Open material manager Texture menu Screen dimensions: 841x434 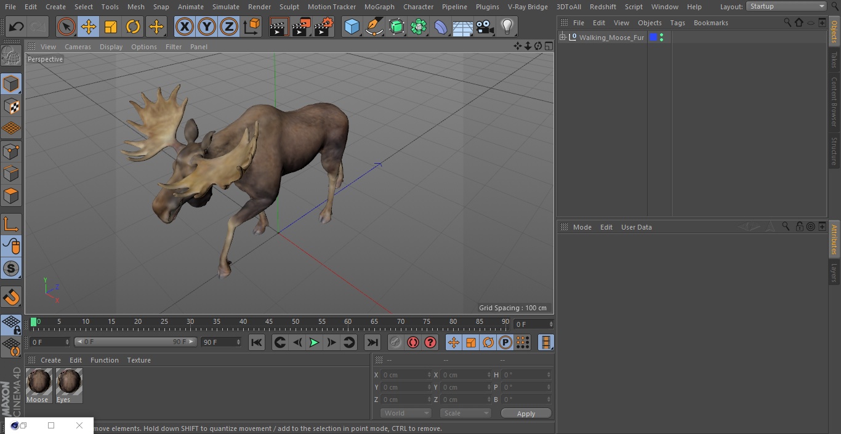click(x=139, y=360)
